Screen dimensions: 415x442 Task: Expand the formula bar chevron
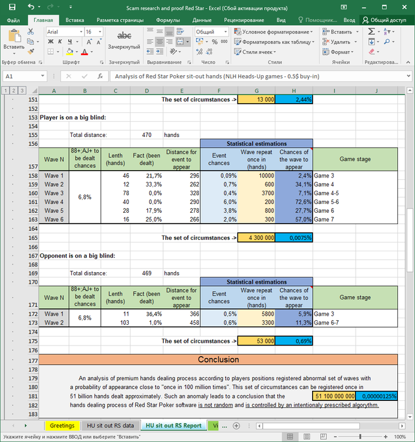(x=408, y=76)
